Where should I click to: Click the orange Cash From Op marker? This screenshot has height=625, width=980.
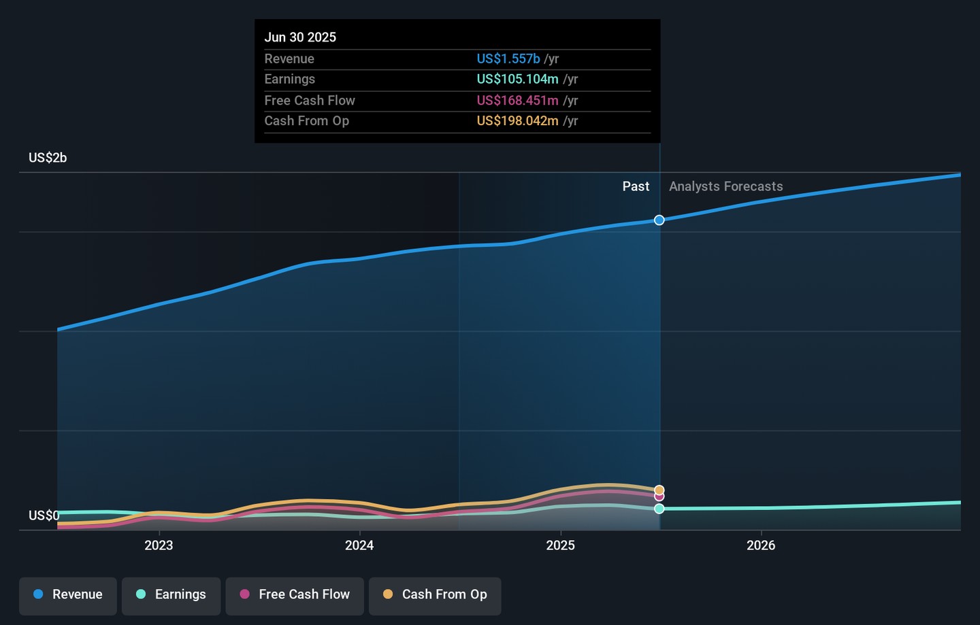point(659,490)
